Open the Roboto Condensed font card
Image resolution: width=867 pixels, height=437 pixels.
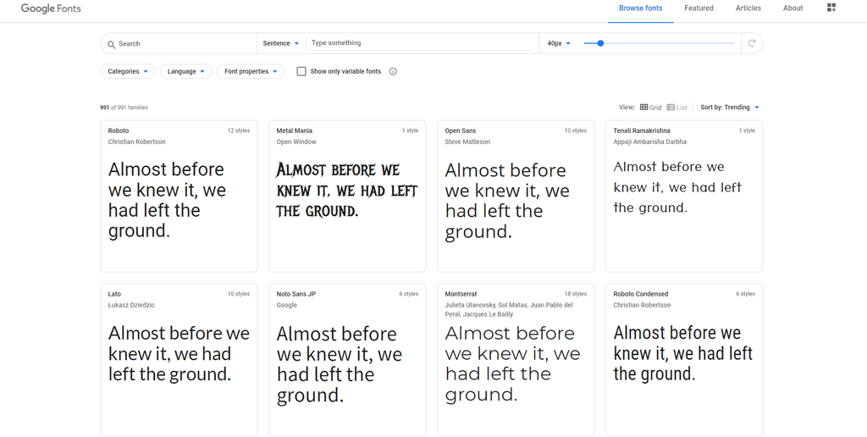click(x=684, y=360)
